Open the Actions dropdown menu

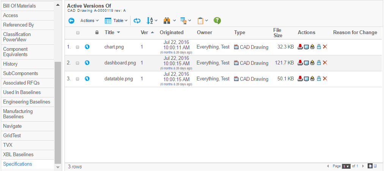[89, 20]
